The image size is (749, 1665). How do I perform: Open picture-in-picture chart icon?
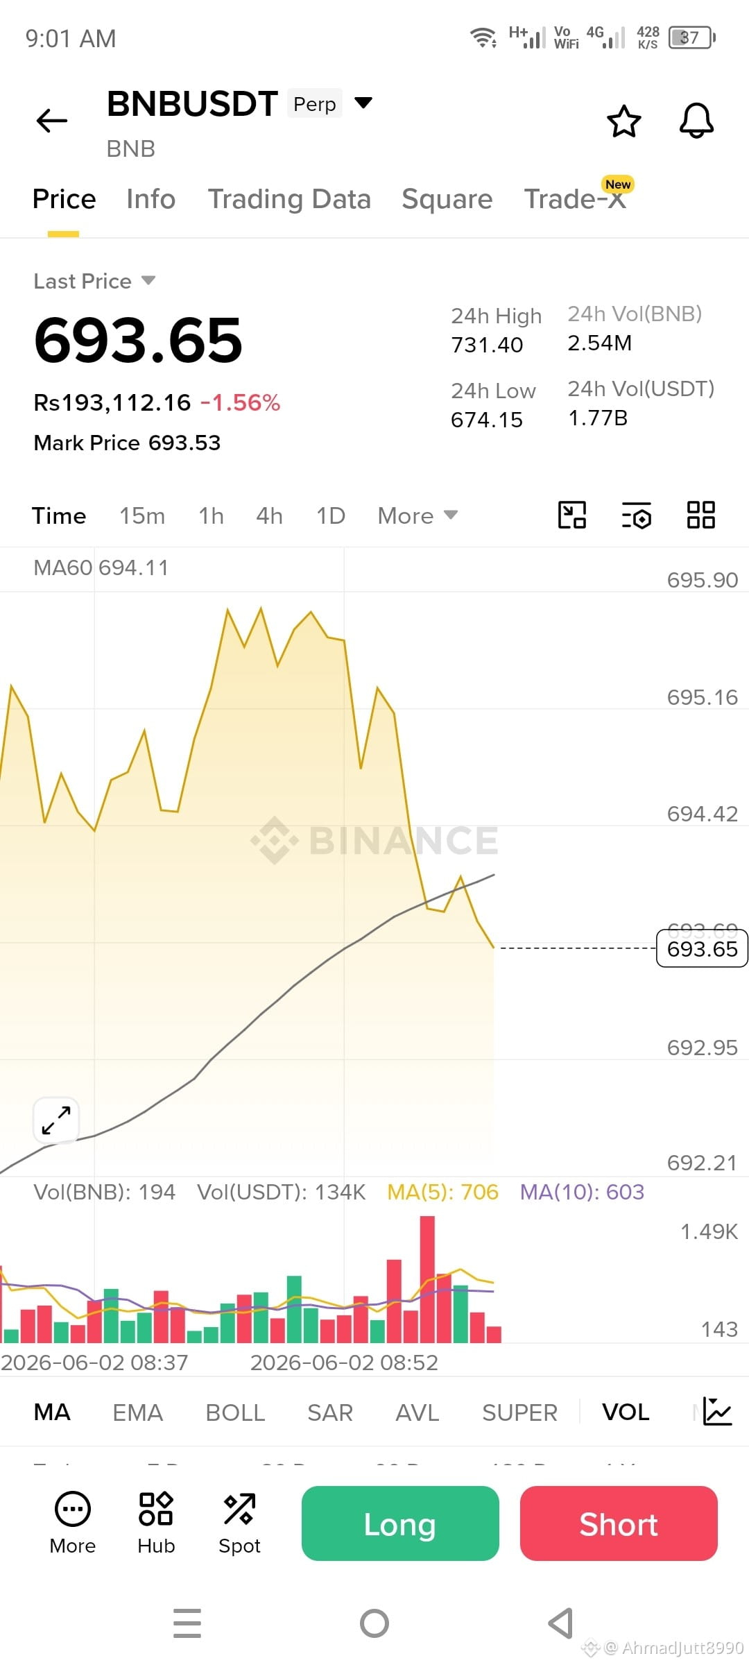[572, 515]
